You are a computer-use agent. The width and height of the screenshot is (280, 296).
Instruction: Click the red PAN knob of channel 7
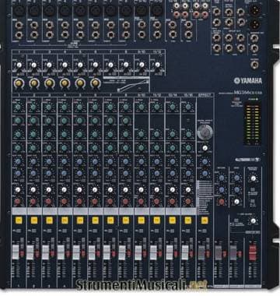click(110, 201)
